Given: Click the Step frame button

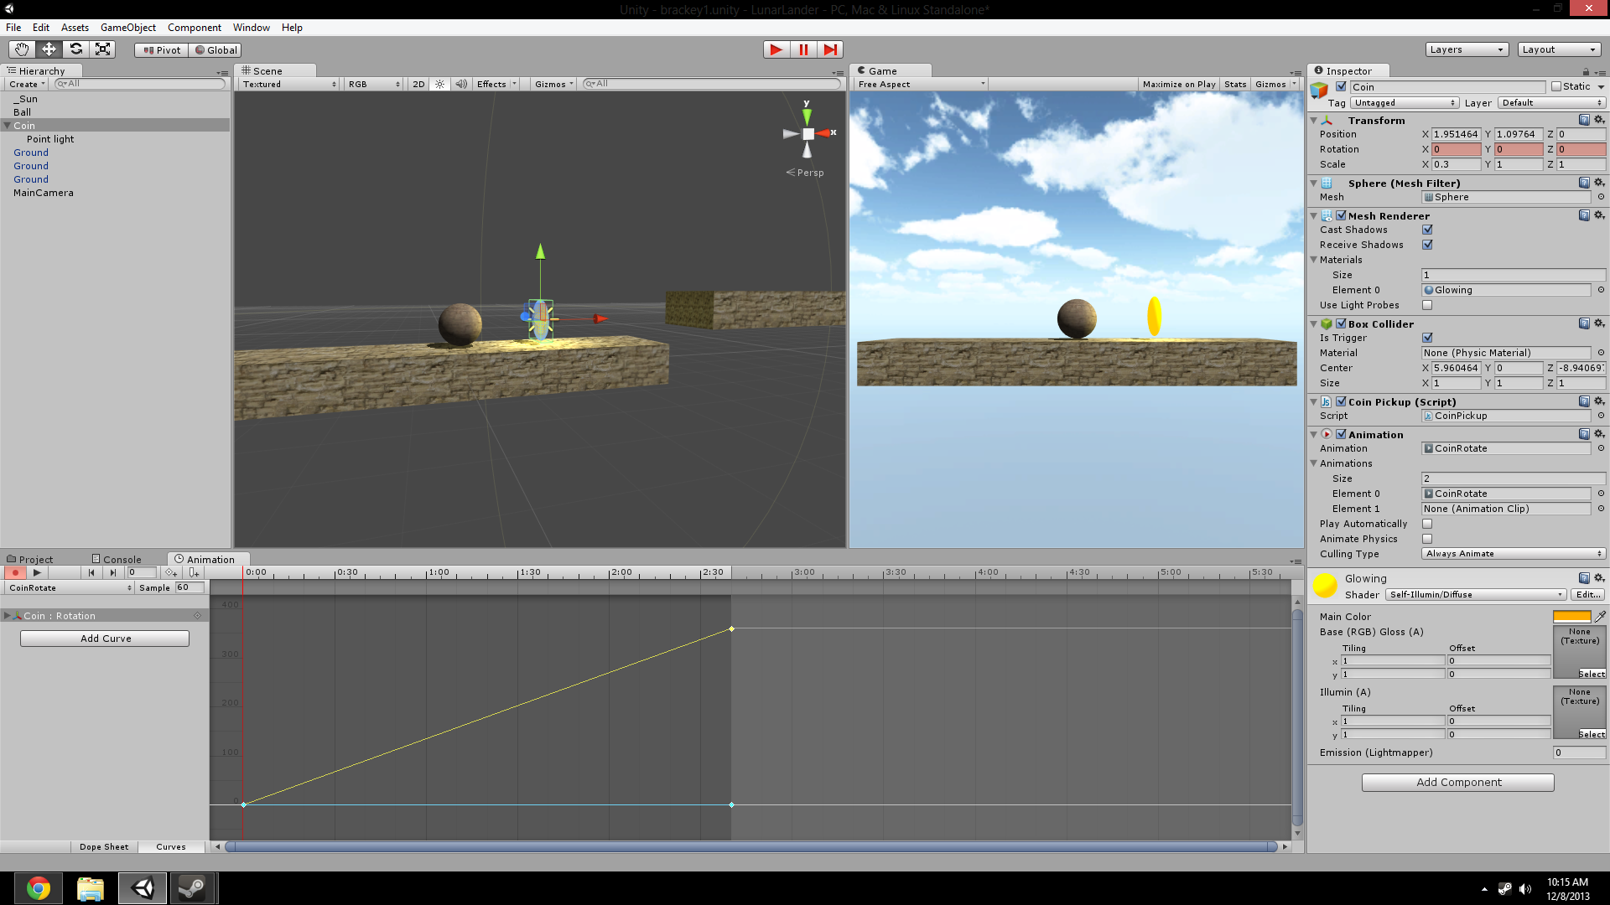Looking at the screenshot, I should tap(830, 49).
